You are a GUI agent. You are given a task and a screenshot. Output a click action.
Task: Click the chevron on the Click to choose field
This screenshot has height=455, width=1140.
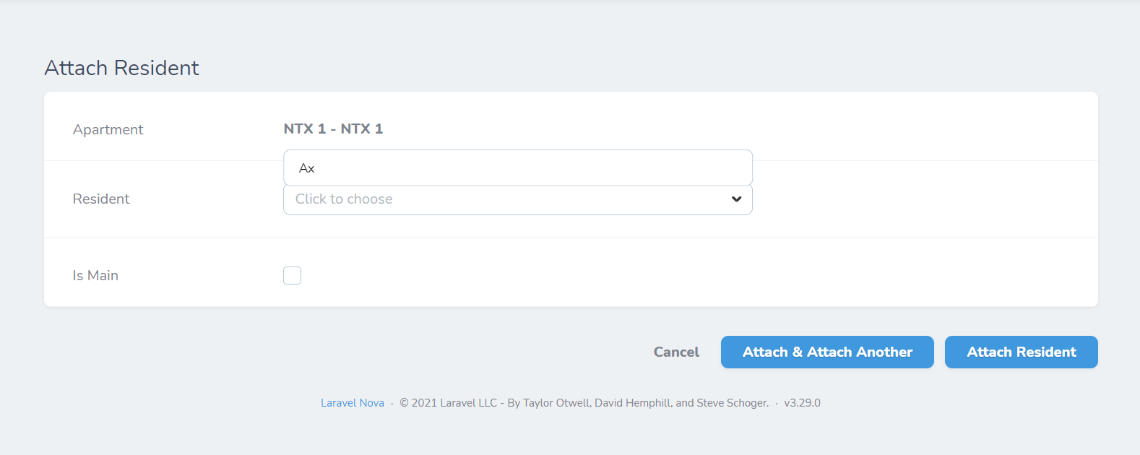pyautogui.click(x=736, y=199)
